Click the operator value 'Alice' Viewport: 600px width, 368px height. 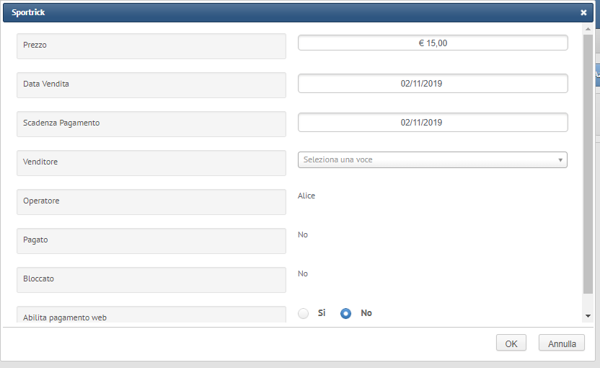306,196
